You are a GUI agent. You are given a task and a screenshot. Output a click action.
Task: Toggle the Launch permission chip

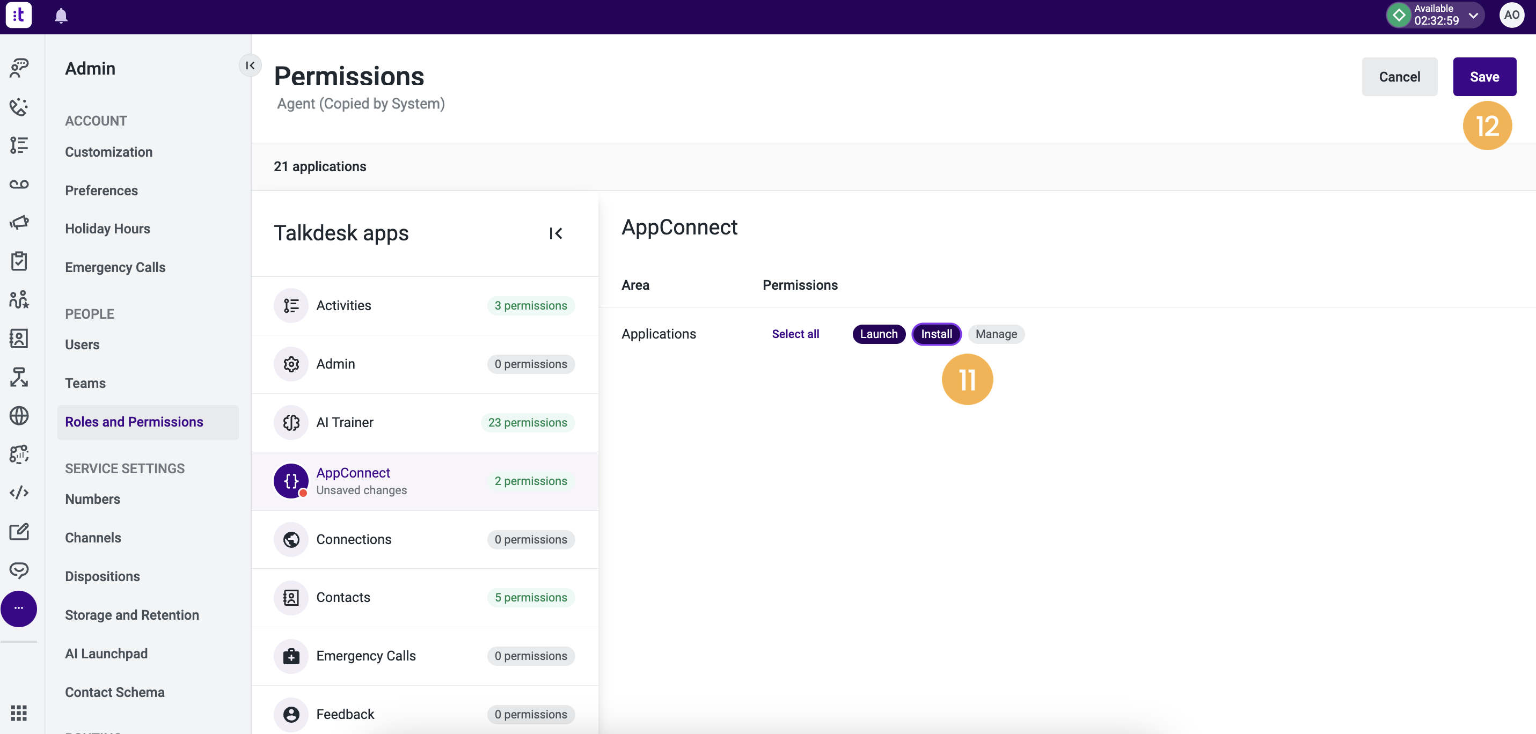879,334
